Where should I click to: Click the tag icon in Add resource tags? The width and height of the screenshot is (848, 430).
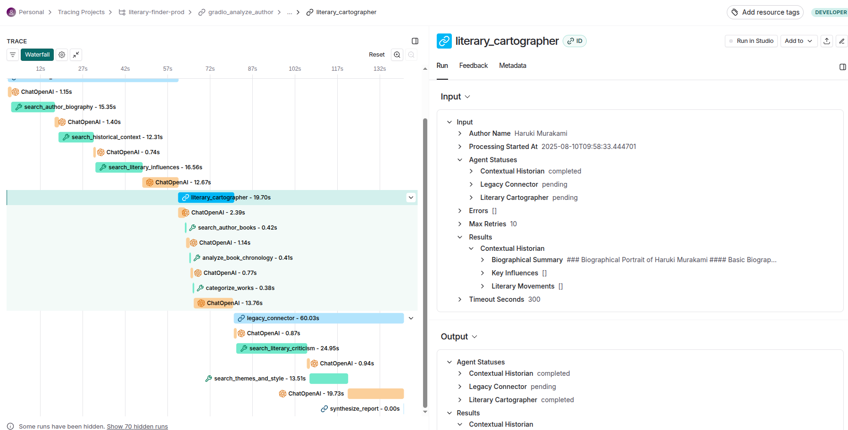734,12
